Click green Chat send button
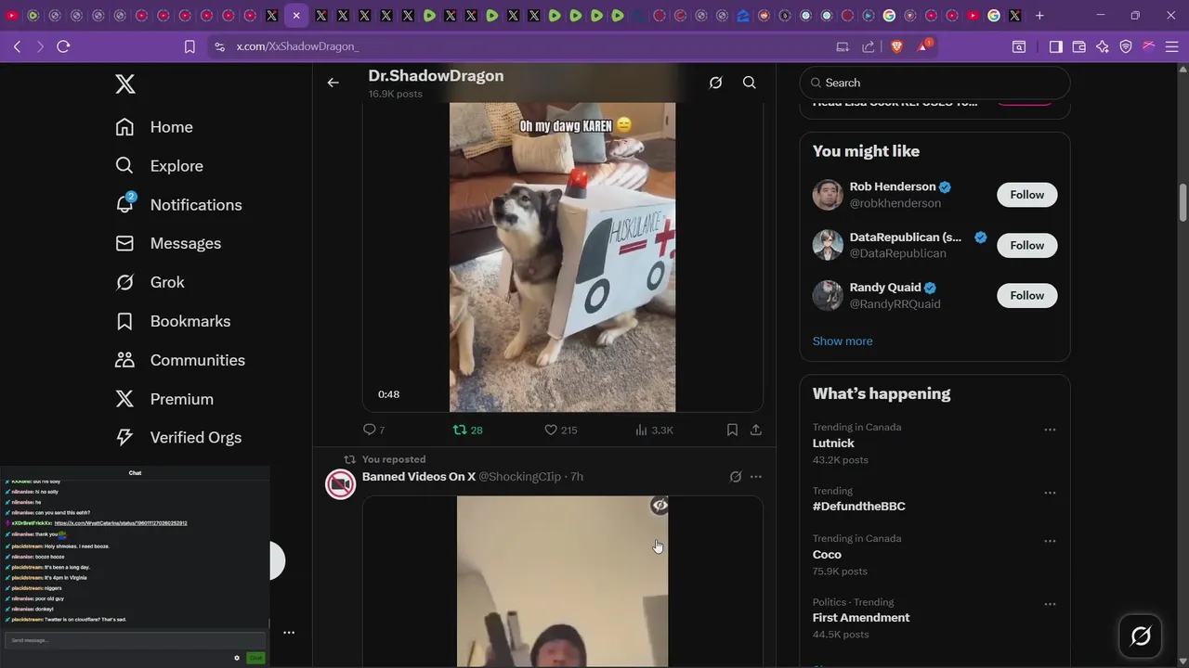1189x668 pixels. [x=255, y=658]
